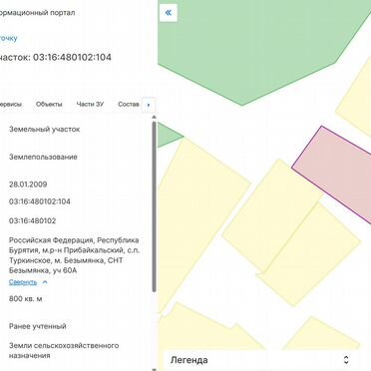Viewport: 371px width, 371px height.
Task: Click the scrollbar down arrow
Action: (x=154, y=369)
